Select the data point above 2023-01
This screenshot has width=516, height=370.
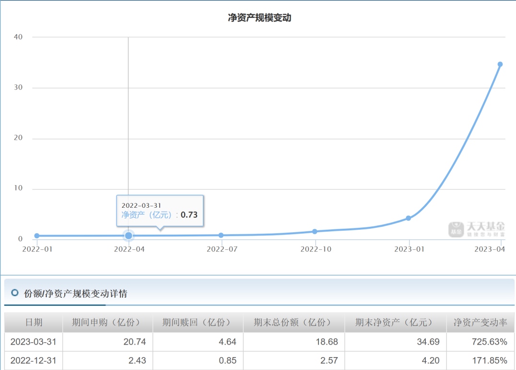click(409, 218)
